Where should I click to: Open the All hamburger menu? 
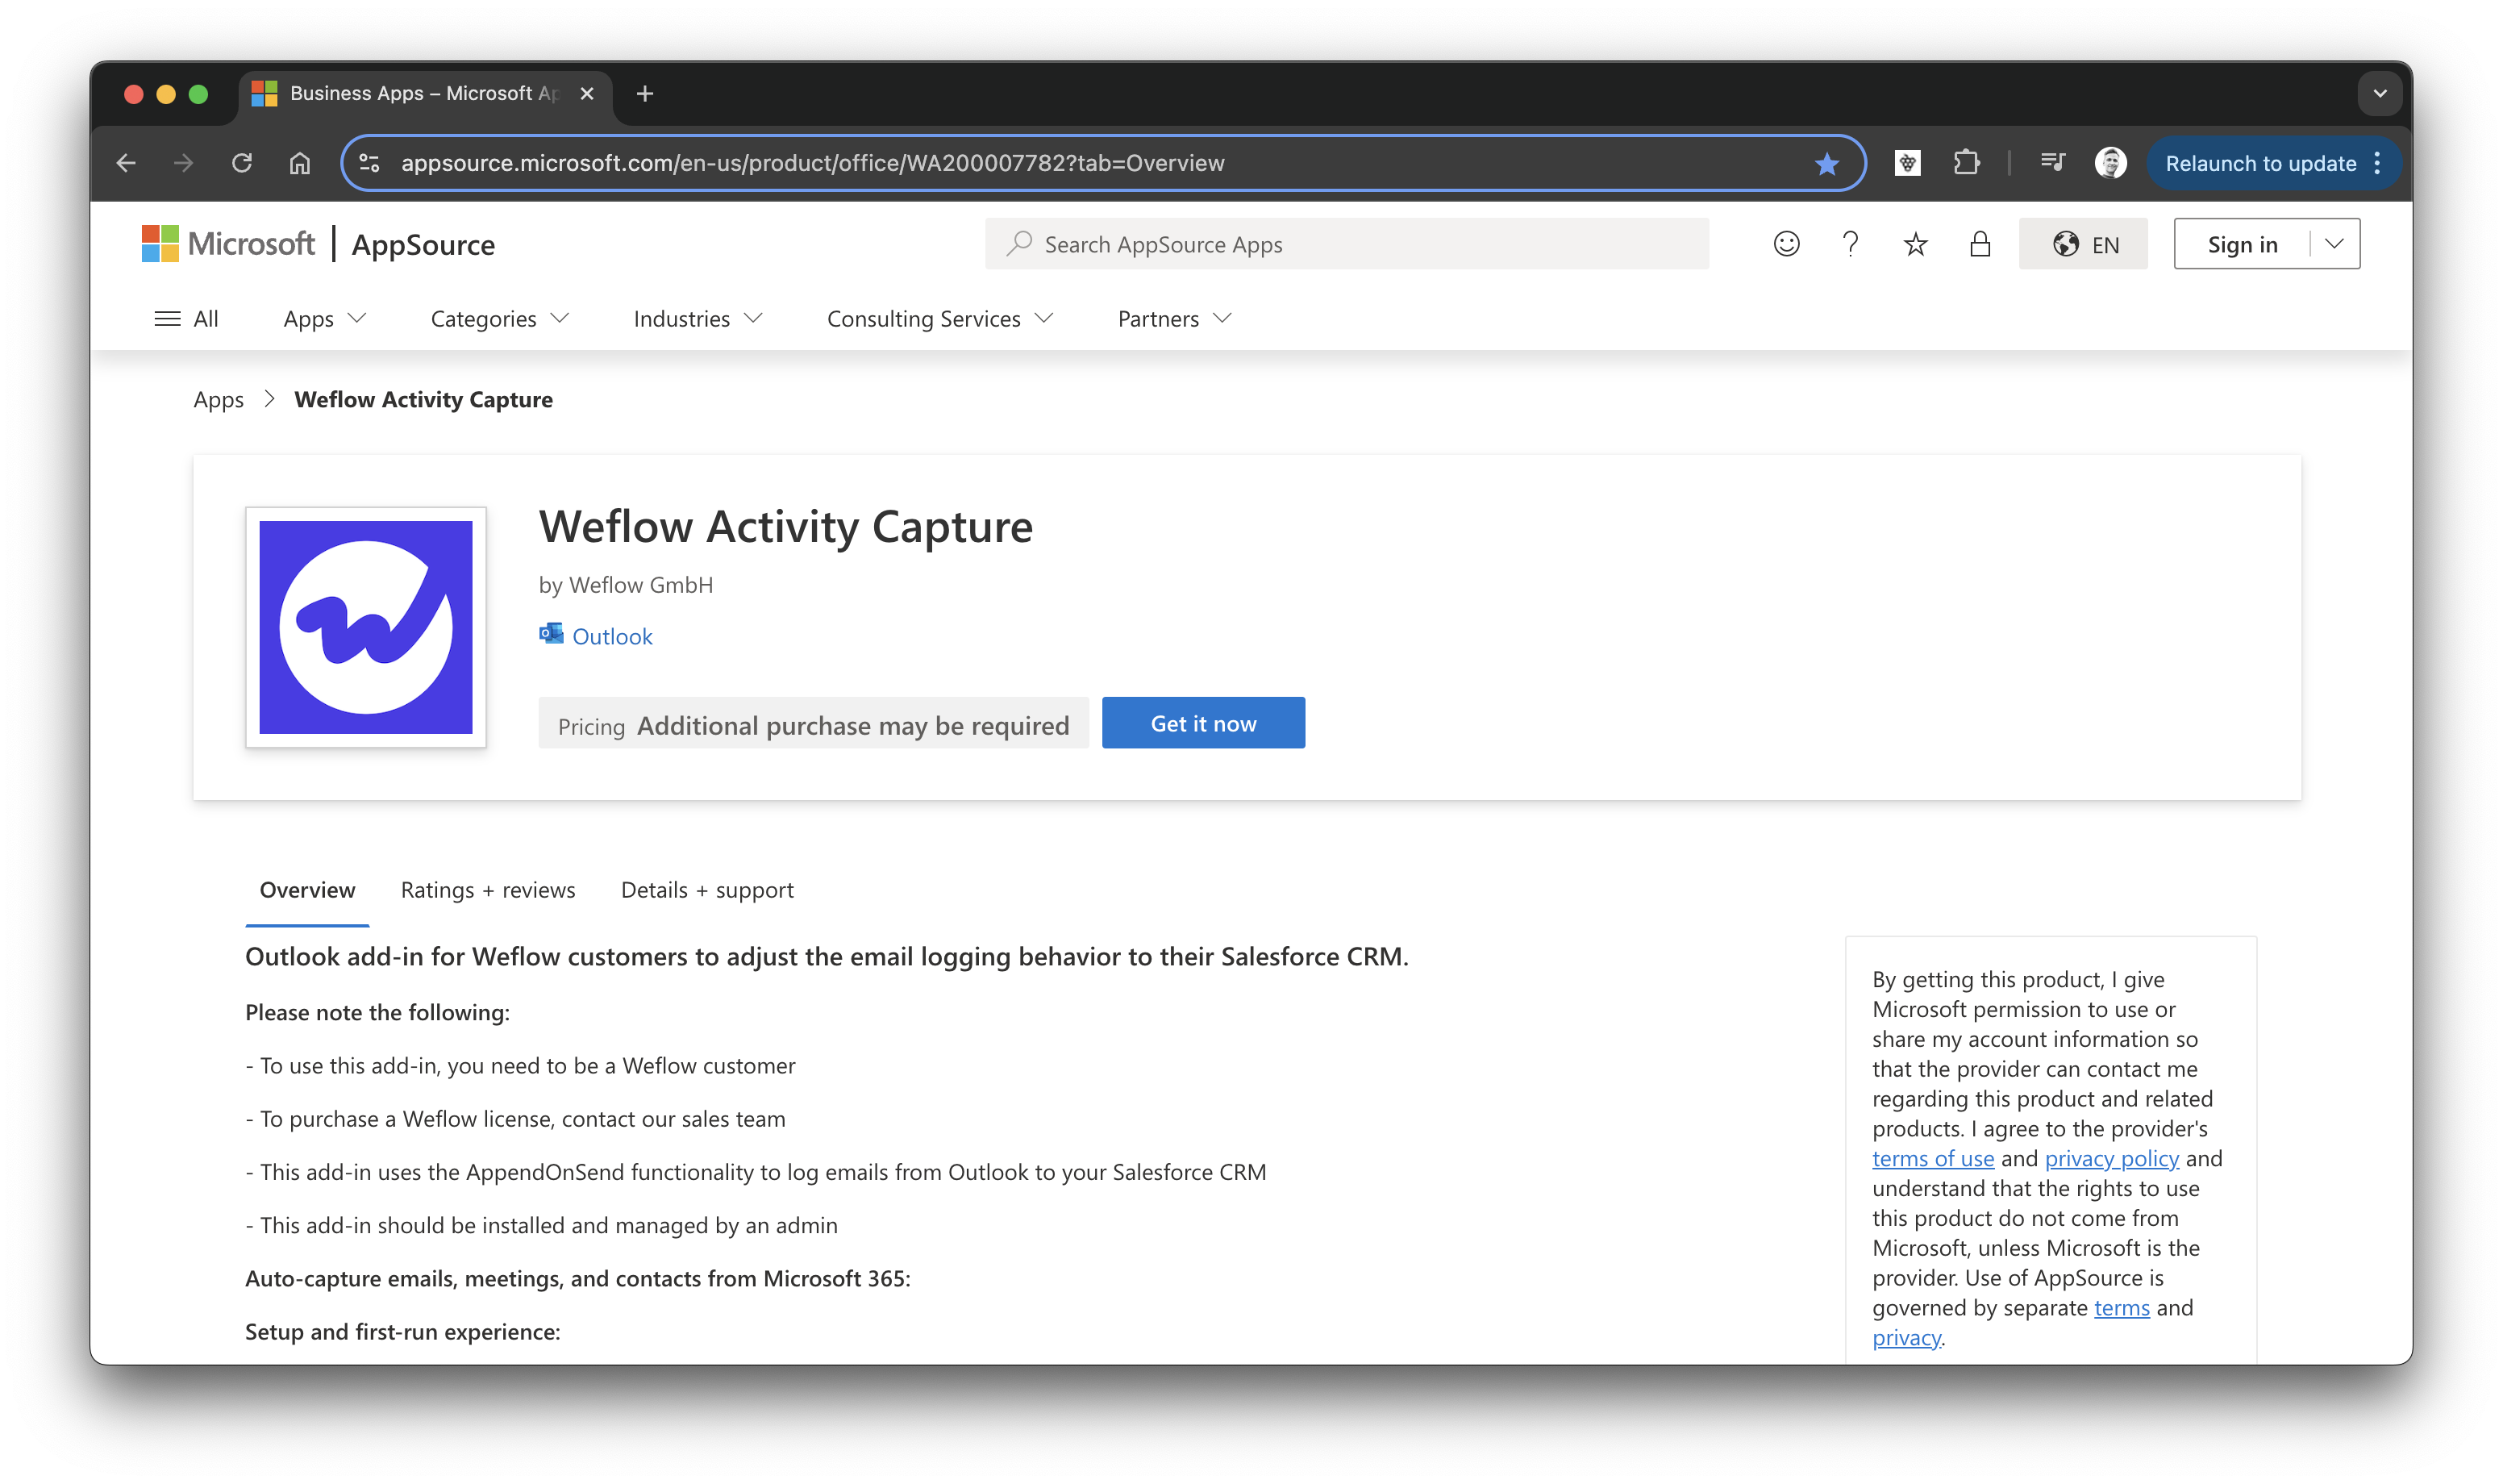[x=186, y=318]
